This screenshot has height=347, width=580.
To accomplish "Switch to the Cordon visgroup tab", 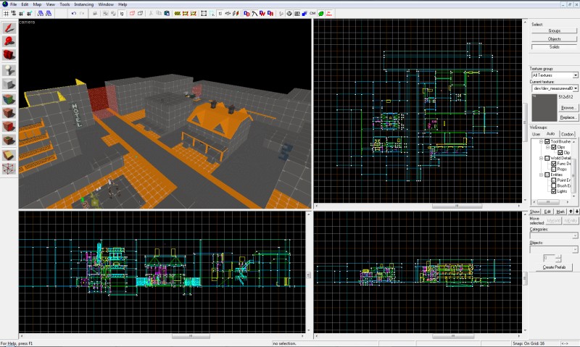I will coord(567,134).
